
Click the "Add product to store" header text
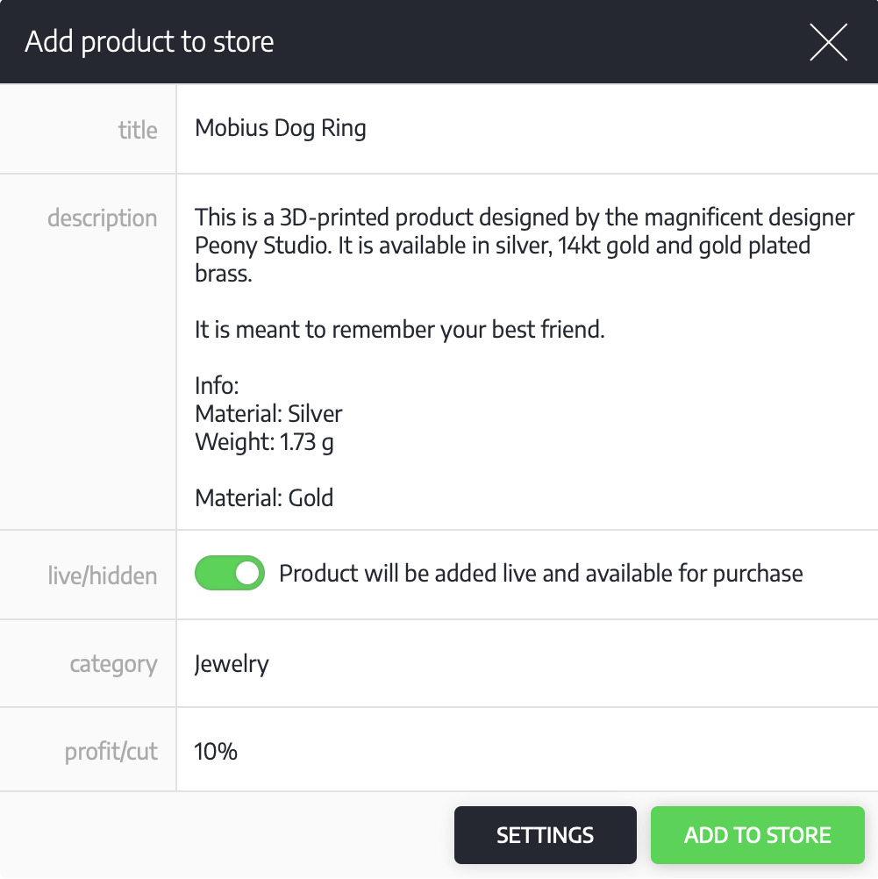149,42
